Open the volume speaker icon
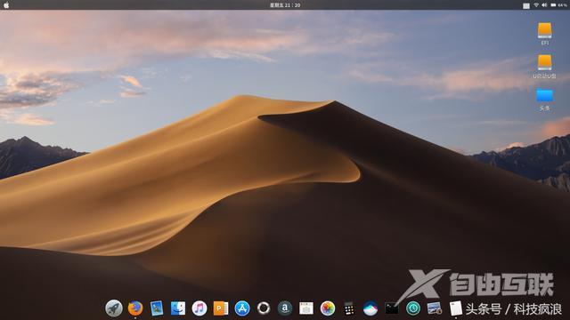Image resolution: width=570 pixels, height=320 pixels. [x=544, y=5]
